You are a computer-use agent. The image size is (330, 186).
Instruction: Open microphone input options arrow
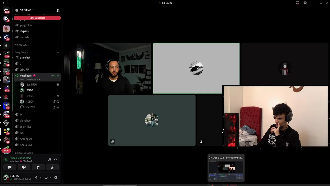40,177
